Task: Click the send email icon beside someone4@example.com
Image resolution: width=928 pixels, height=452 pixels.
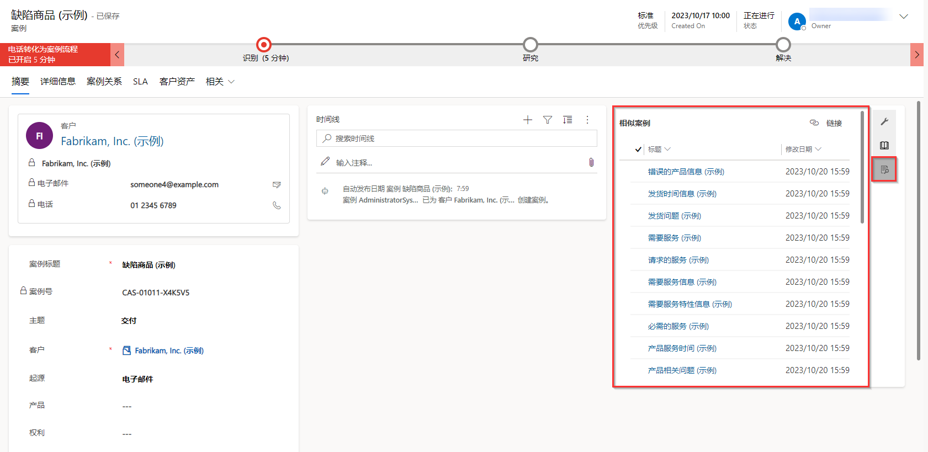Action: pos(277,185)
